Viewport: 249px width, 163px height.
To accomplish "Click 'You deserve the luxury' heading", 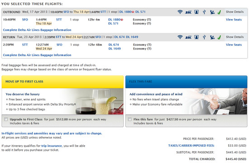I will (23, 94).
